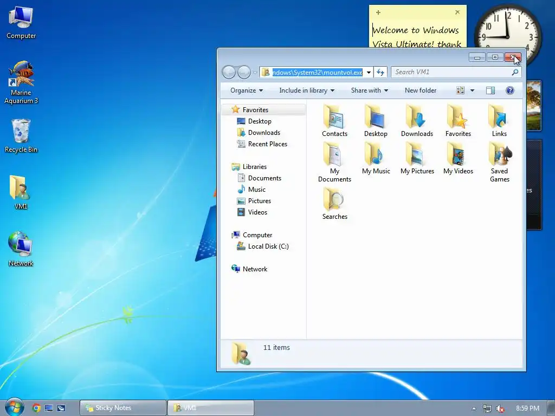Open the Downloads folder in file list
The width and height of the screenshot is (555, 416).
coord(417,121)
